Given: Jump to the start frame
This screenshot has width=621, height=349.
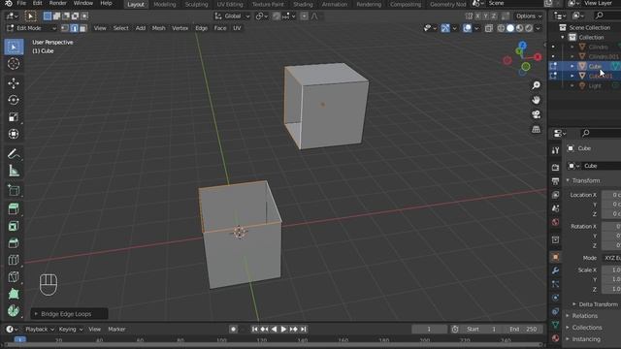Looking at the screenshot, I should [x=254, y=330].
